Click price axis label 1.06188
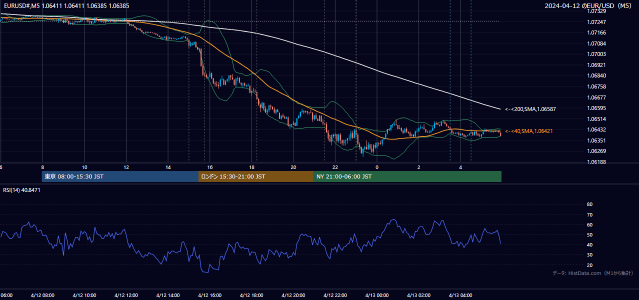The image size is (639, 300). point(596,162)
